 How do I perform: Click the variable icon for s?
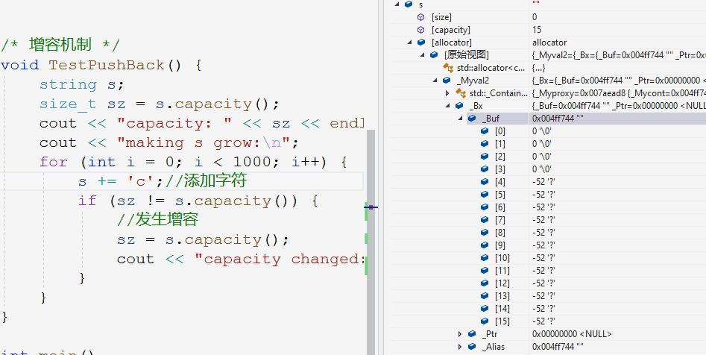tap(409, 4)
